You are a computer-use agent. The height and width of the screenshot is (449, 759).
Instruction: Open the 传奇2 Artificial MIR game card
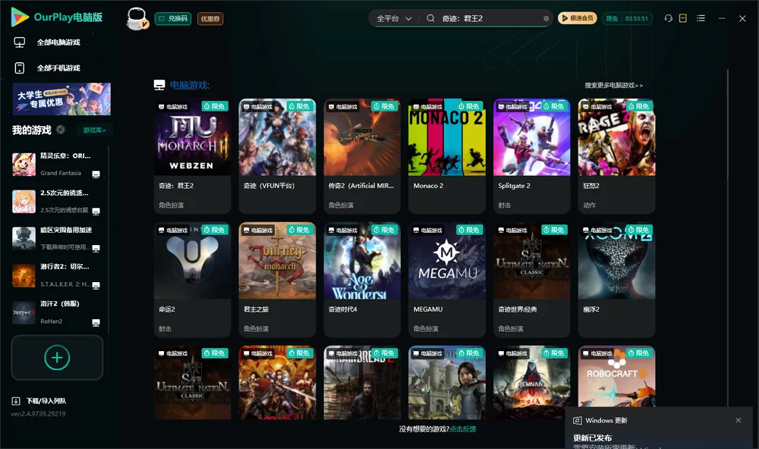[x=362, y=155]
